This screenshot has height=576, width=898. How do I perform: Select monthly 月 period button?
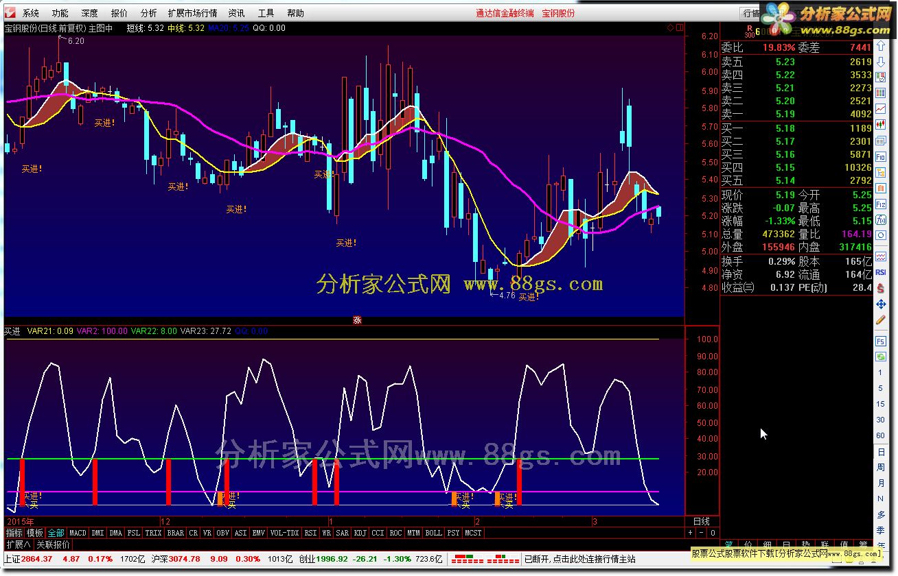click(881, 483)
